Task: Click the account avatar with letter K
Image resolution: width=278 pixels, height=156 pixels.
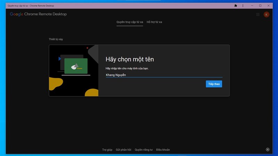Action: pyautogui.click(x=267, y=15)
